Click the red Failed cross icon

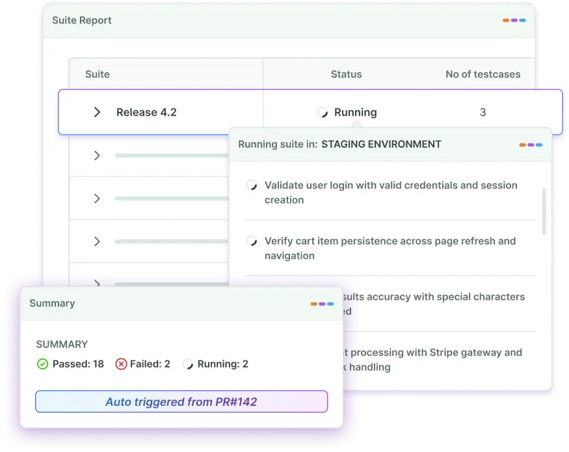coord(121,364)
